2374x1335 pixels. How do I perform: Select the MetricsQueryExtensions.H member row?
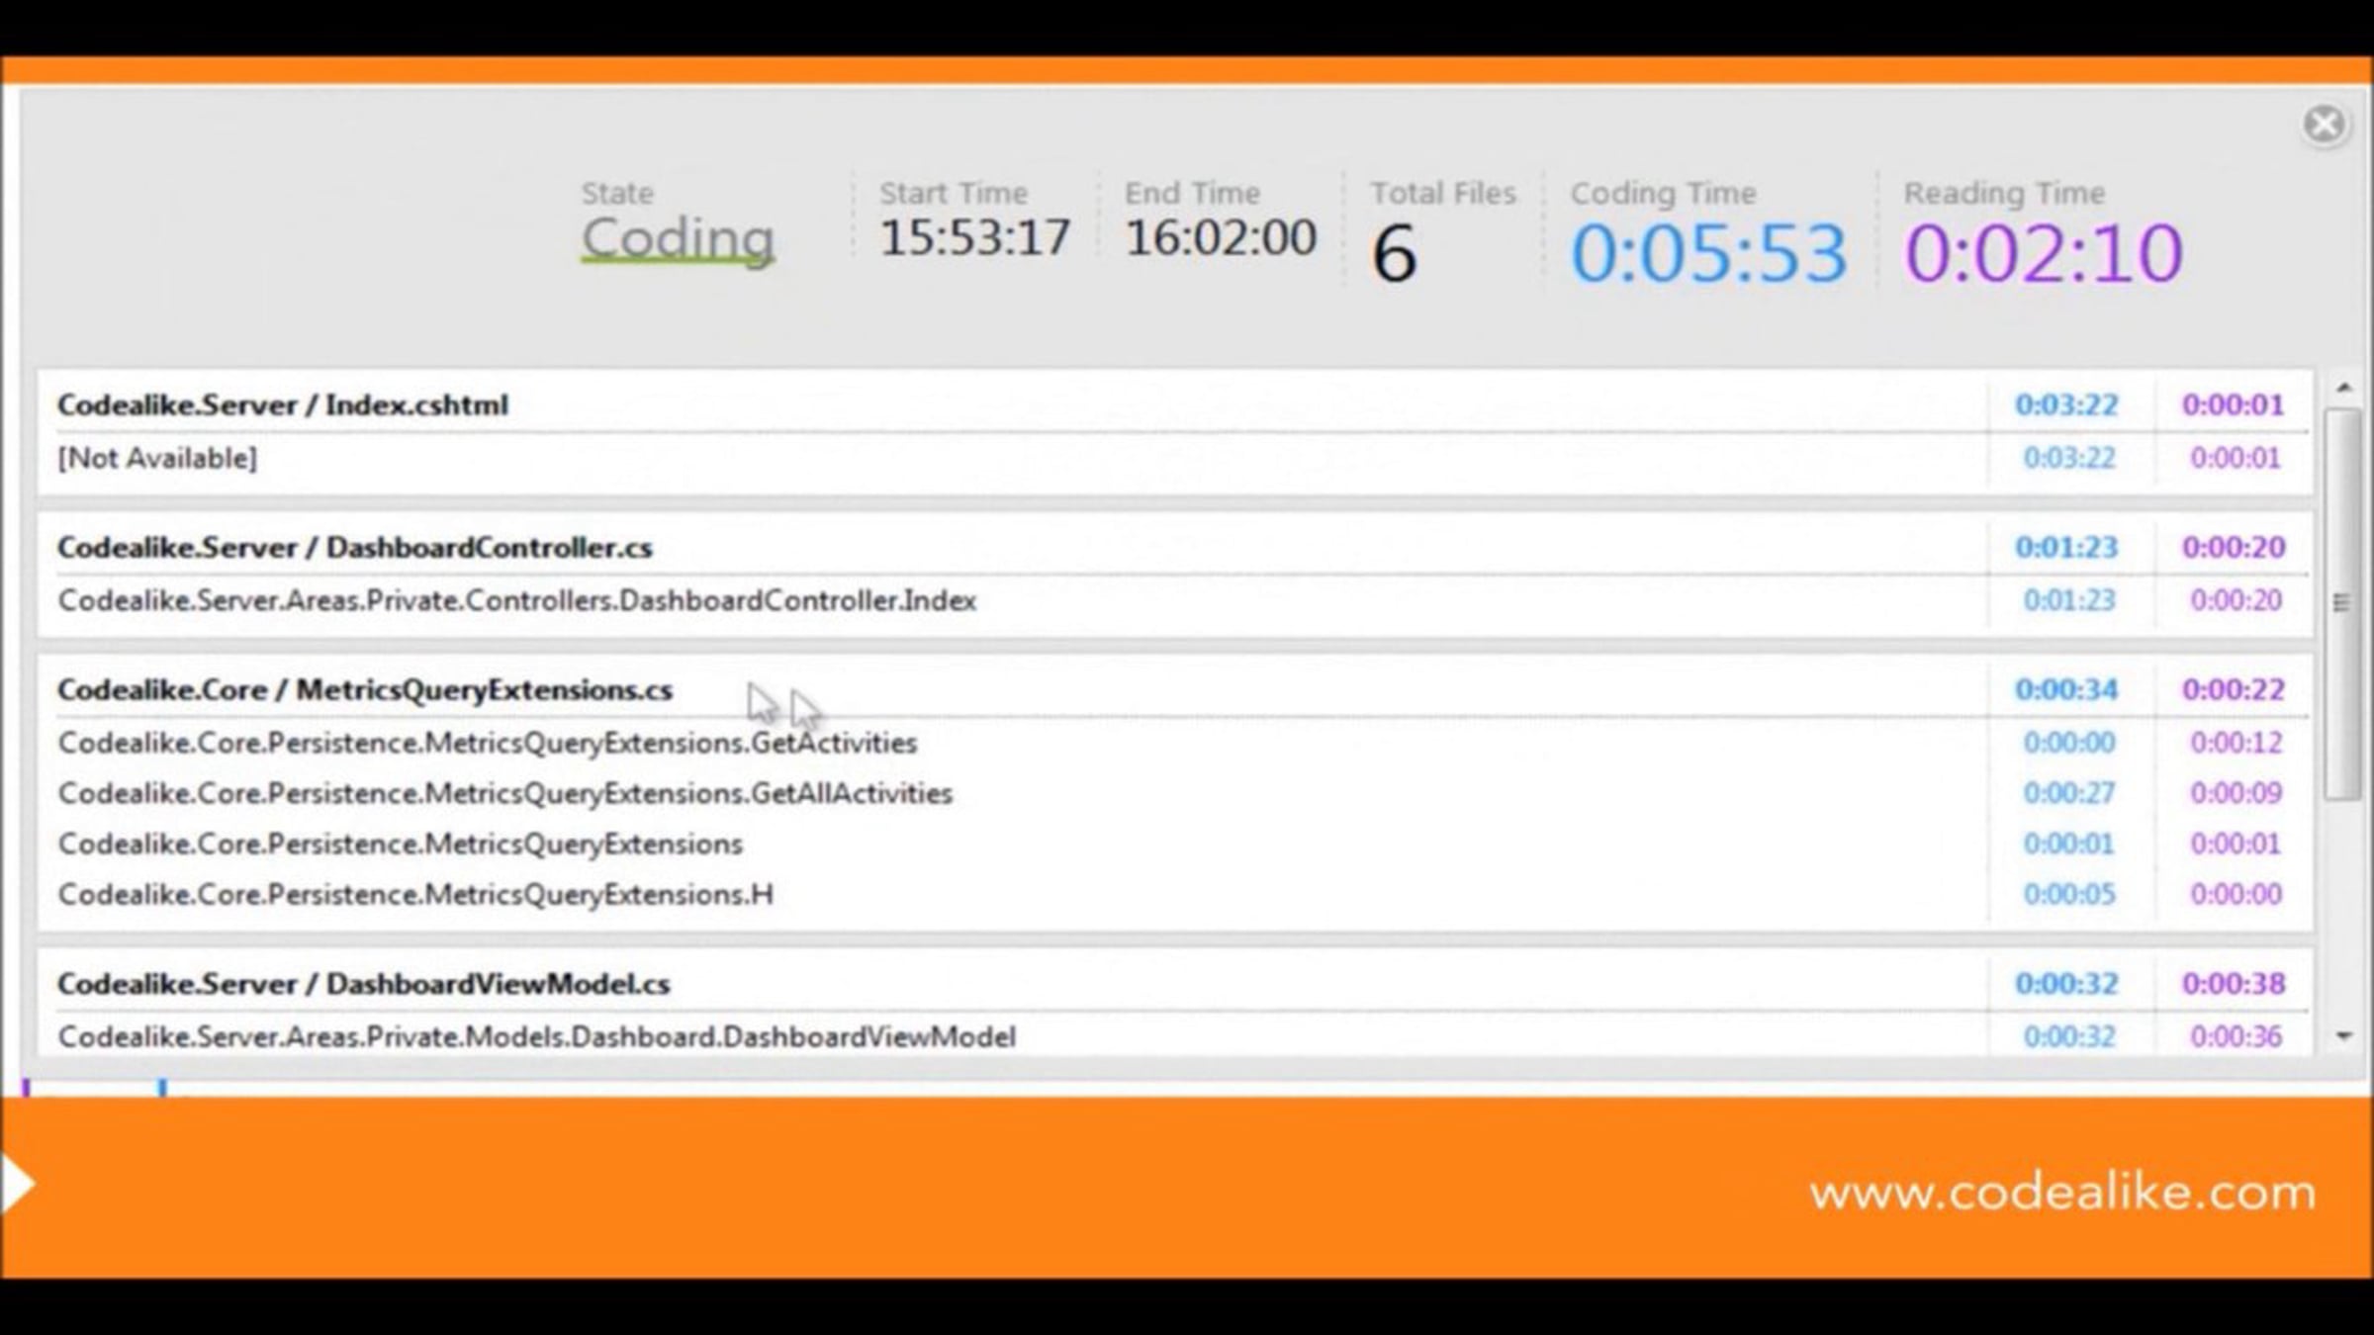coord(415,895)
